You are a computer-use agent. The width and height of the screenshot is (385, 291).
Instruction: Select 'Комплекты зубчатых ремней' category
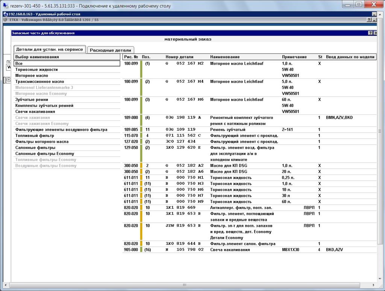[67, 106]
